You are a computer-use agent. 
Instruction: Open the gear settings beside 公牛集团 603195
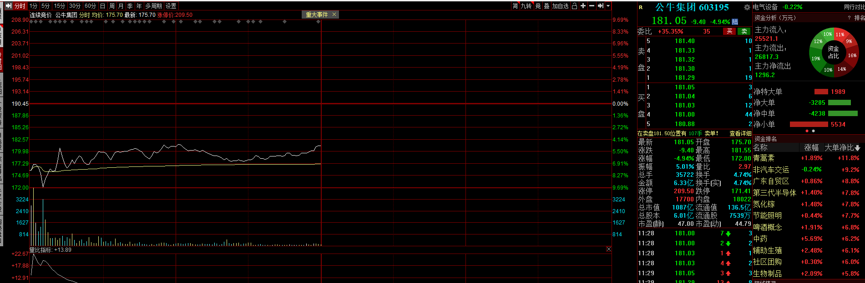[x=747, y=7]
